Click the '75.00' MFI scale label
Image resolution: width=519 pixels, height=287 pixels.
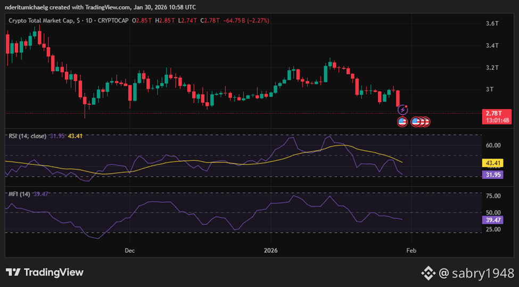point(493,196)
